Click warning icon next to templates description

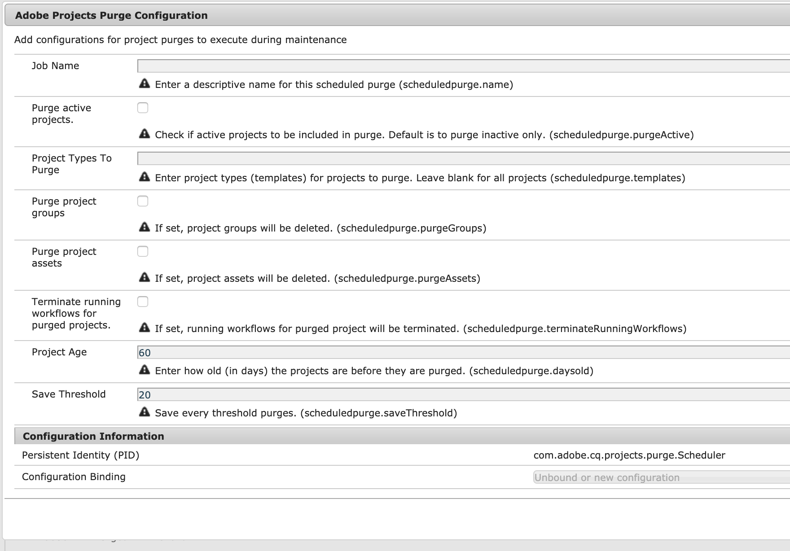pos(145,177)
